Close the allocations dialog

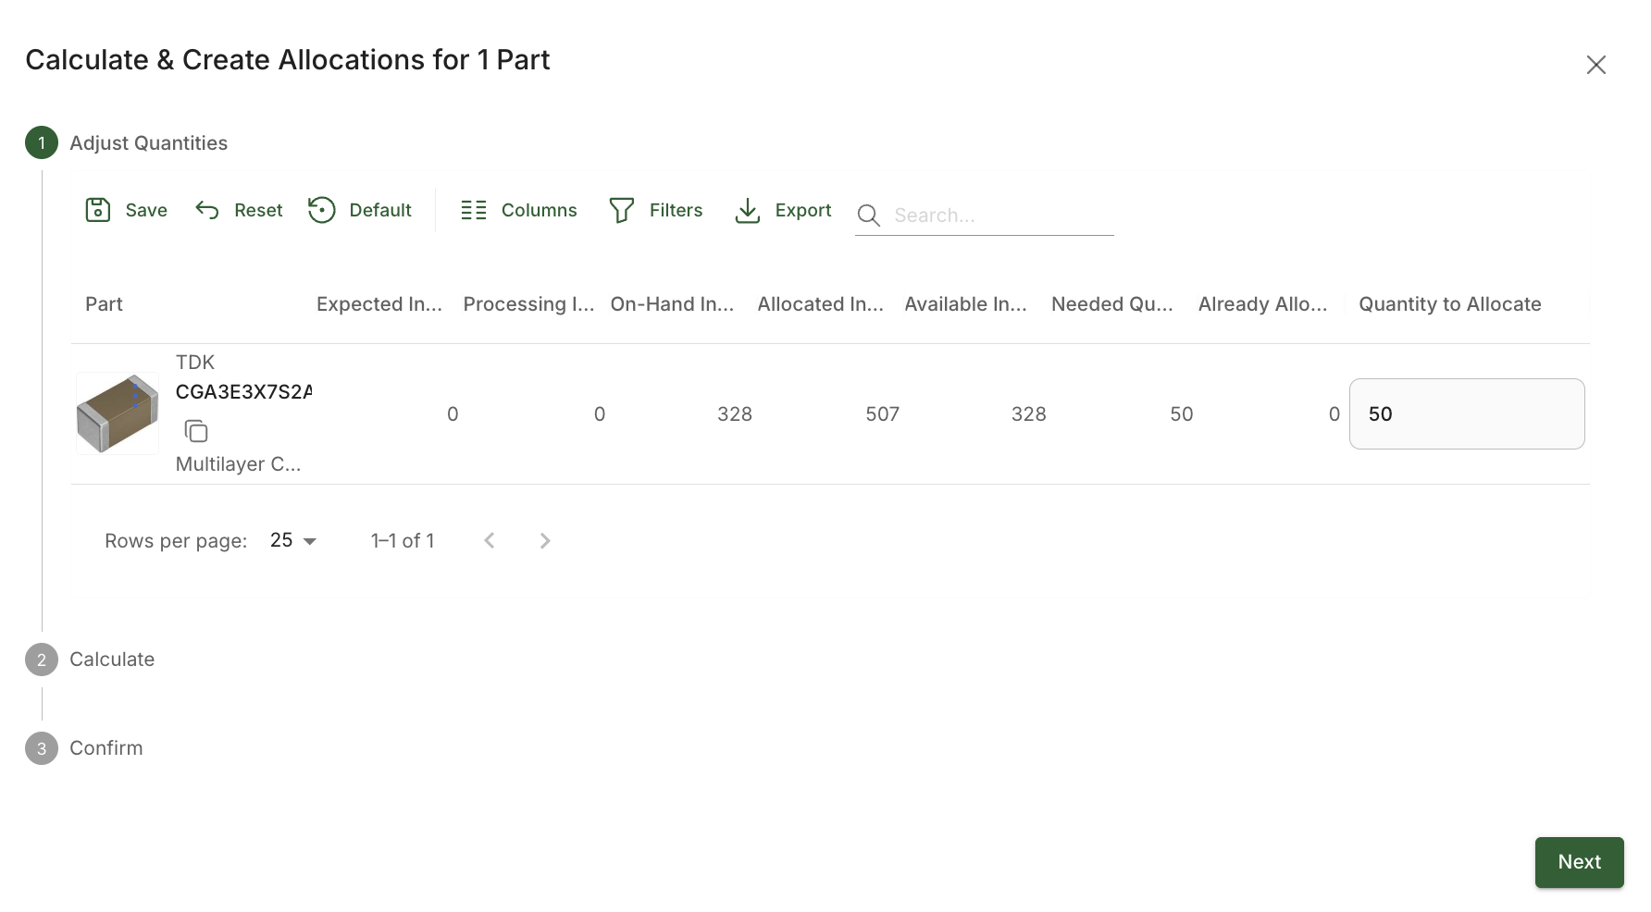(1595, 65)
